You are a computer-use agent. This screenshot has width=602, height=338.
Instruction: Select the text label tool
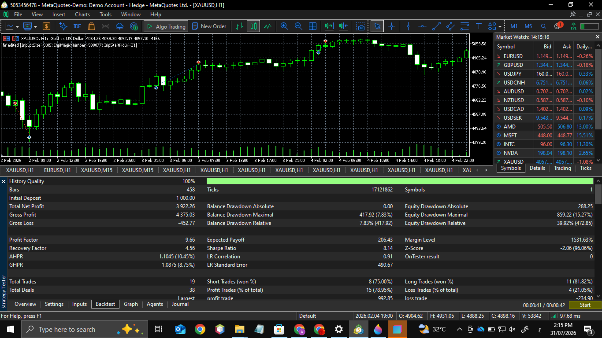click(x=479, y=26)
